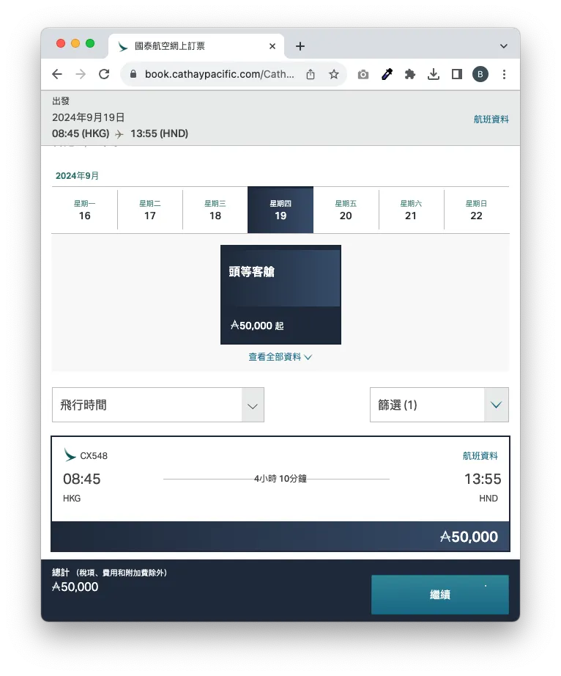The width and height of the screenshot is (561, 676).
Task: Go back with the browser back arrow
Action: coord(57,74)
